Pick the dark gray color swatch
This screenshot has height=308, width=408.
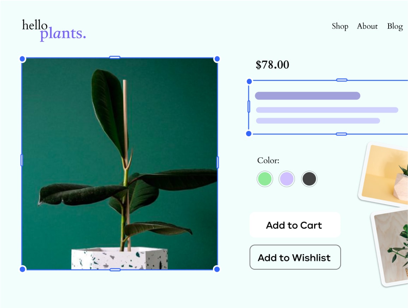pos(309,179)
